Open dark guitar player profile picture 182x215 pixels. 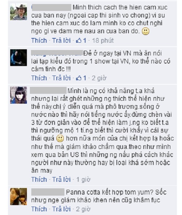(x=19, y=58)
